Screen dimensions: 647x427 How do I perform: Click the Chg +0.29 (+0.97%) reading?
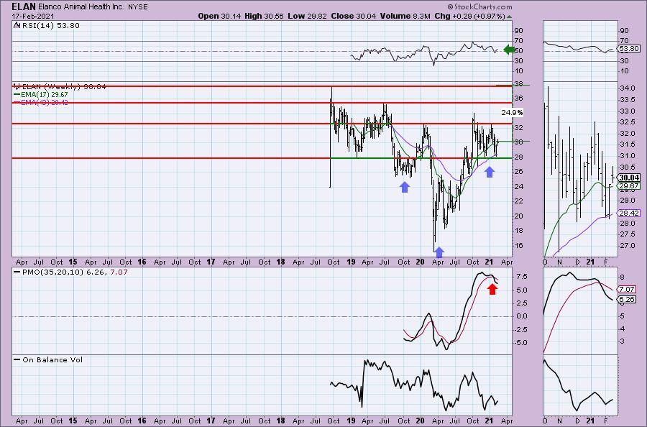470,16
